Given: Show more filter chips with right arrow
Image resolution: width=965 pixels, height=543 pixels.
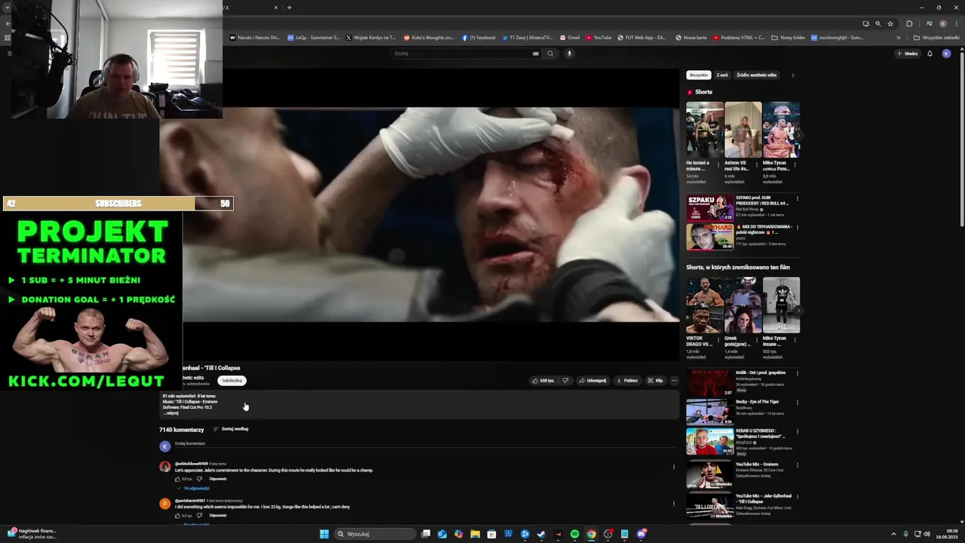Looking at the screenshot, I should 792,75.
